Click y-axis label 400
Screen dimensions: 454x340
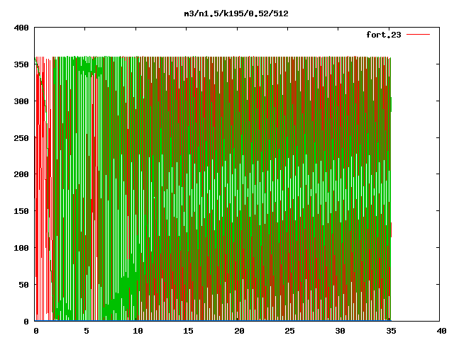[21, 28]
